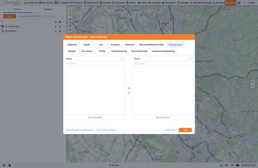Click the map search magnifier icon
Image resolution: width=258 pixels, height=168 pixels.
coord(70,10)
